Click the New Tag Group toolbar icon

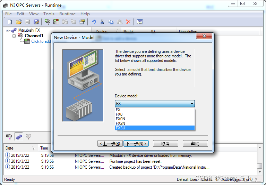pos(65,22)
